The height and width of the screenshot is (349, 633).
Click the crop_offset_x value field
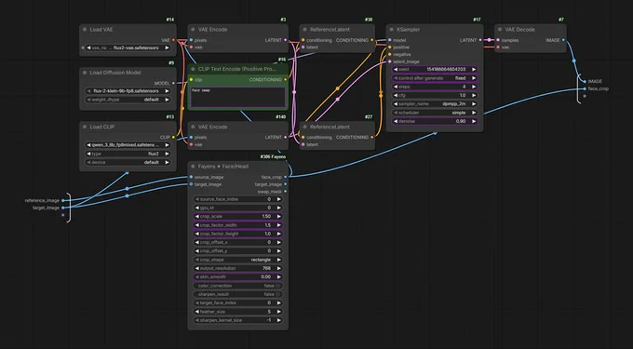tap(237, 243)
